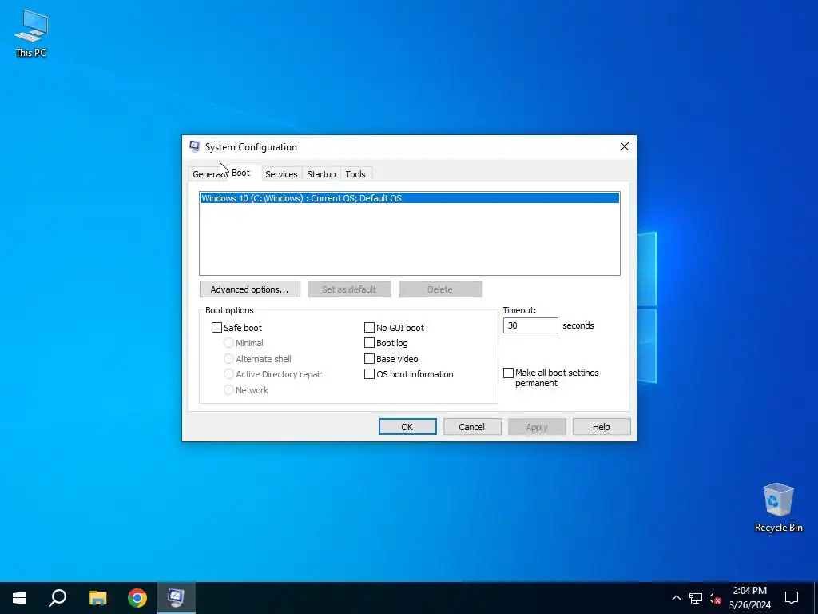818x614 pixels.
Task: Tick Make all boot settings permanent
Action: point(509,373)
